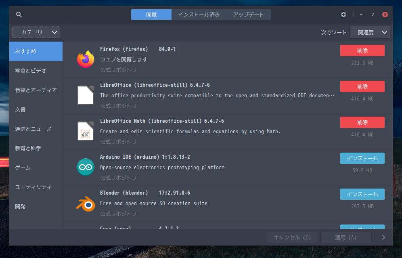Minimize the package manager window

[x=361, y=15]
